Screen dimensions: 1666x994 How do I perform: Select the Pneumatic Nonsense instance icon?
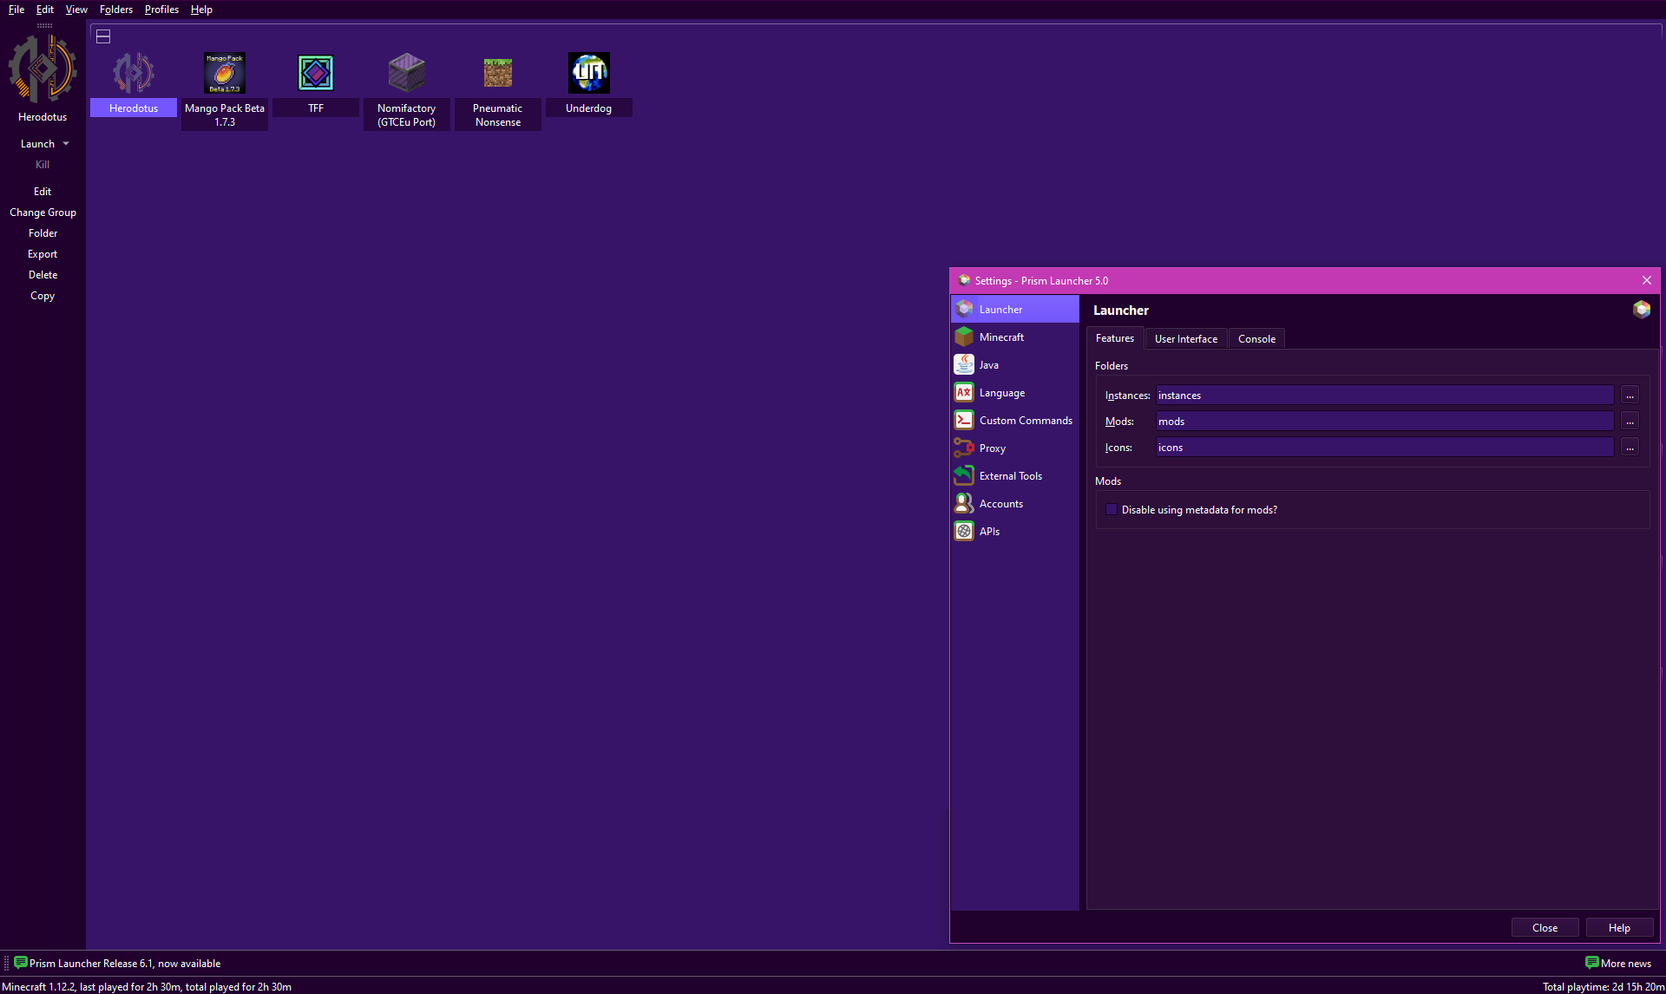[x=497, y=74]
